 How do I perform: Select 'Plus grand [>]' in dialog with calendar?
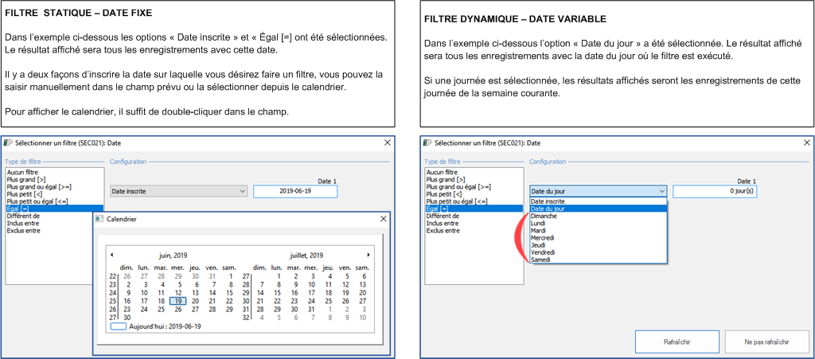(24, 179)
